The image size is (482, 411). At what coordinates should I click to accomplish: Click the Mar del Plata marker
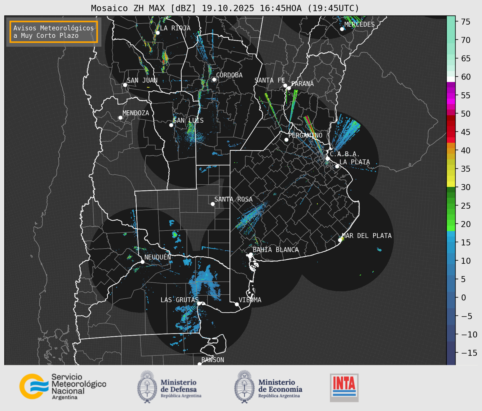[x=340, y=240]
